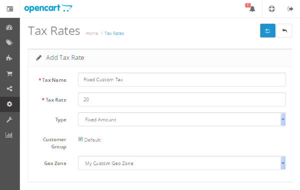300x190 pixels.
Task: Open the Dashboard sidebar icon
Action: (9, 27)
